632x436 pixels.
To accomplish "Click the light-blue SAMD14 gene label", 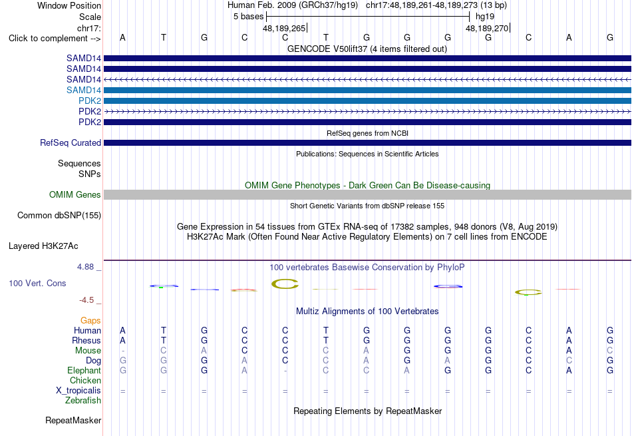I will click(84, 90).
